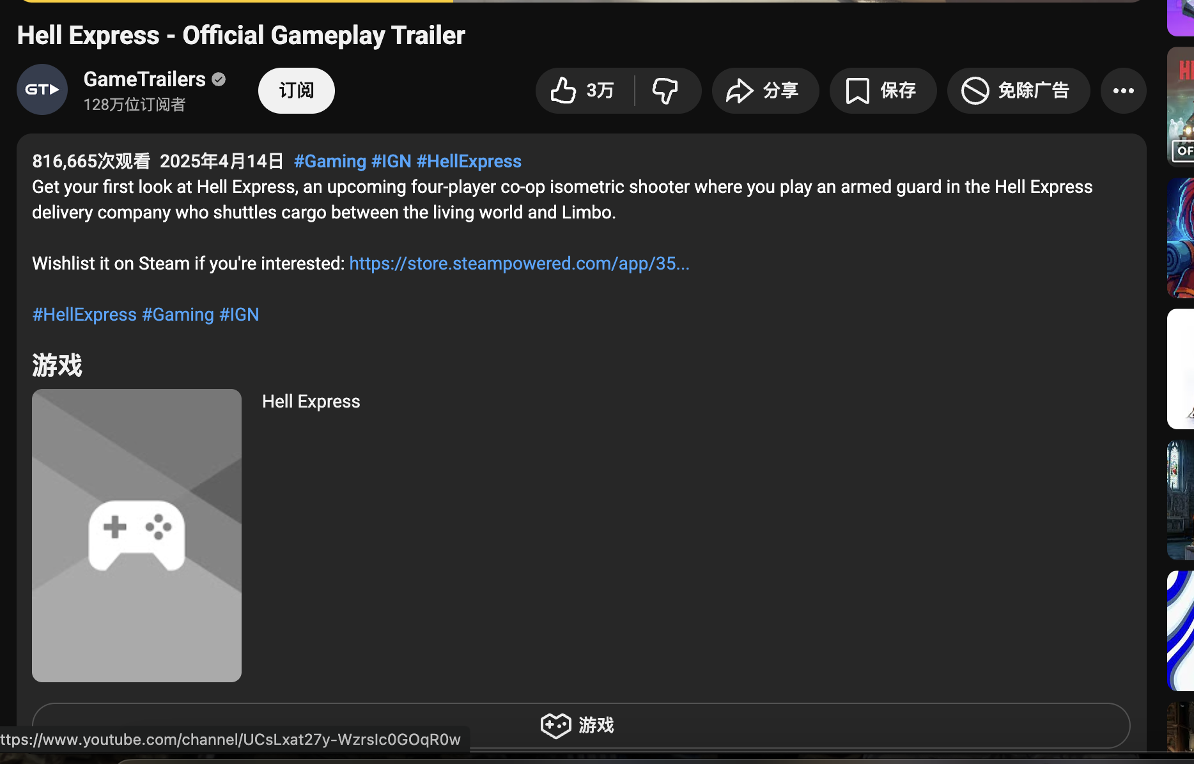Viewport: 1194px width, 764px height.
Task: Click the 游戏 section heading
Action: click(x=57, y=365)
